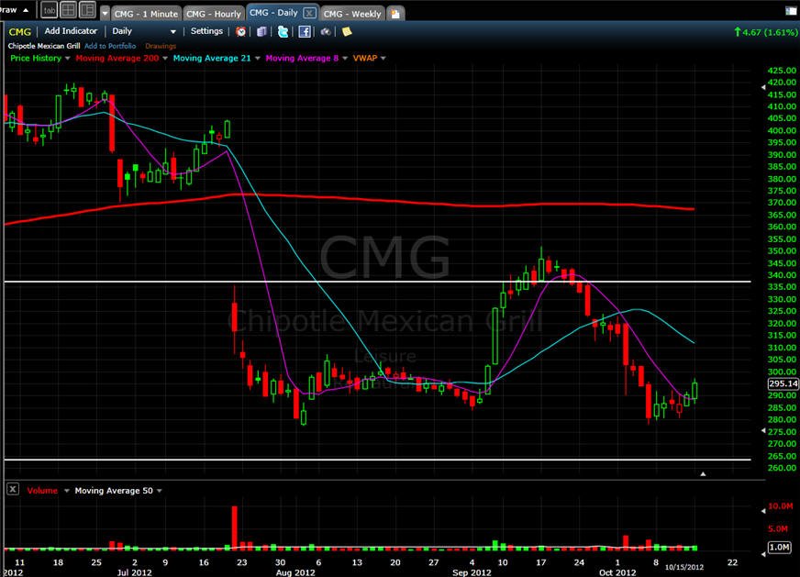This screenshot has height=577, width=800.
Task: Click the Add Indicator button
Action: (71, 31)
